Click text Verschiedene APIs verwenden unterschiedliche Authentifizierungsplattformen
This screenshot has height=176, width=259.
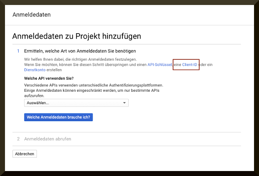tap(94, 85)
